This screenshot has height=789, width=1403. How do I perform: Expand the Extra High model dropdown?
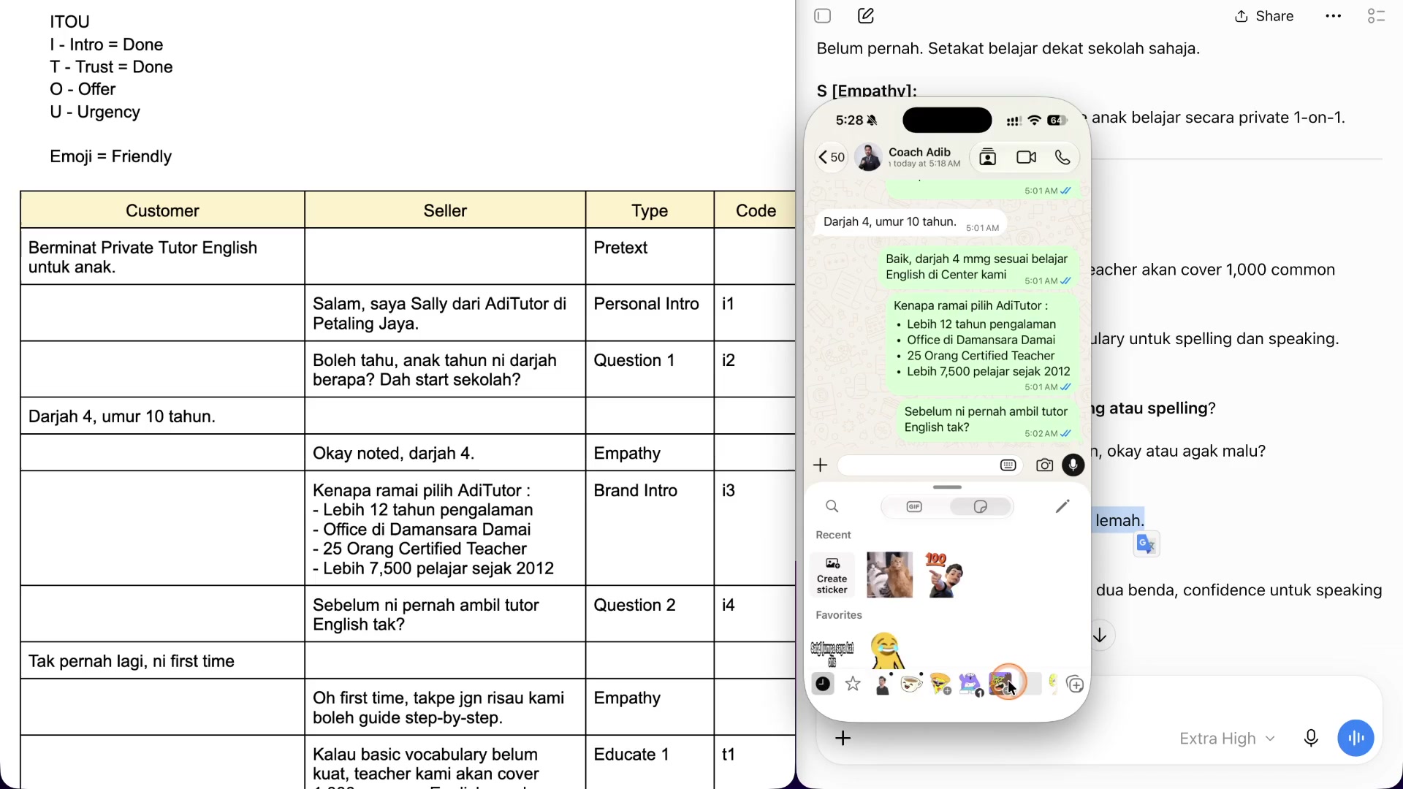click(x=1227, y=739)
